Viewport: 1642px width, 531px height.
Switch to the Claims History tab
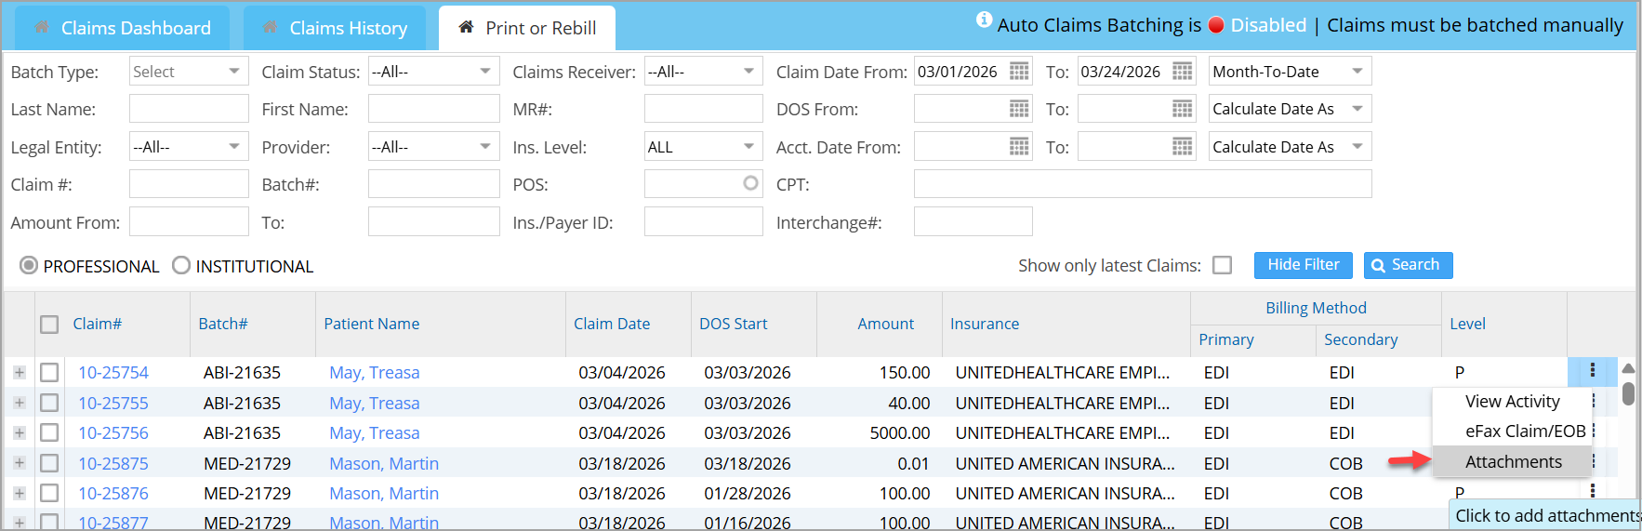tap(335, 29)
